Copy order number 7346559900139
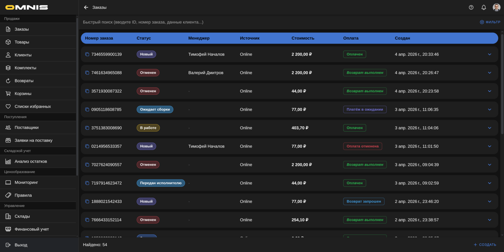 pos(87,54)
